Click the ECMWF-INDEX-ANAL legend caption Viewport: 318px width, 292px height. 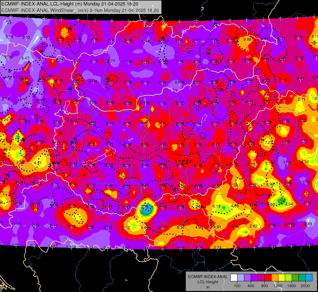point(208,277)
